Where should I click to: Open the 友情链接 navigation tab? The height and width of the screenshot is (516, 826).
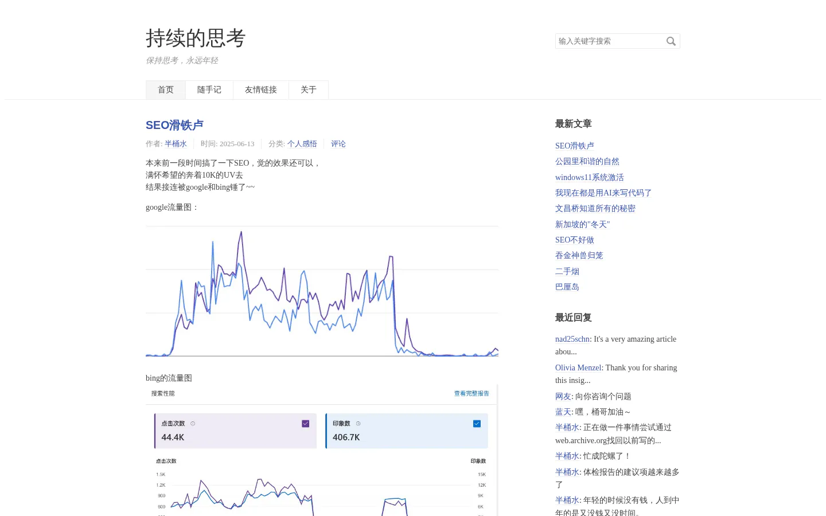point(261,90)
